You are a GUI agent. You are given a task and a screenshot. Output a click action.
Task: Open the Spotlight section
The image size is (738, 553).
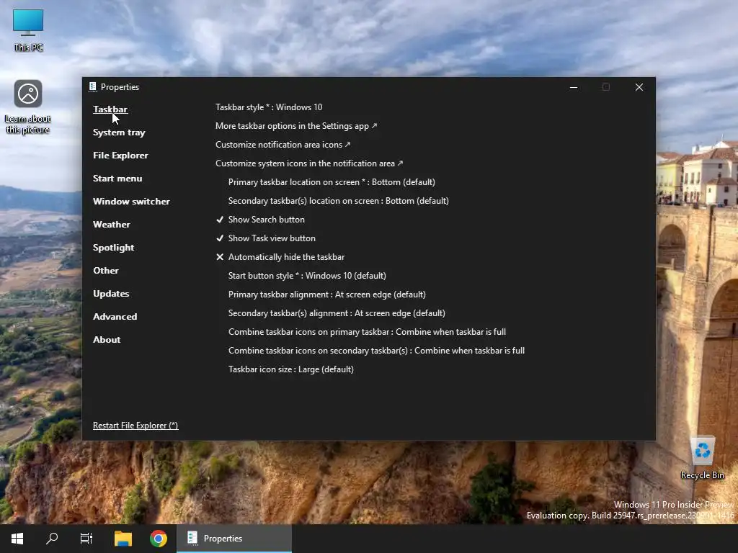coord(113,248)
